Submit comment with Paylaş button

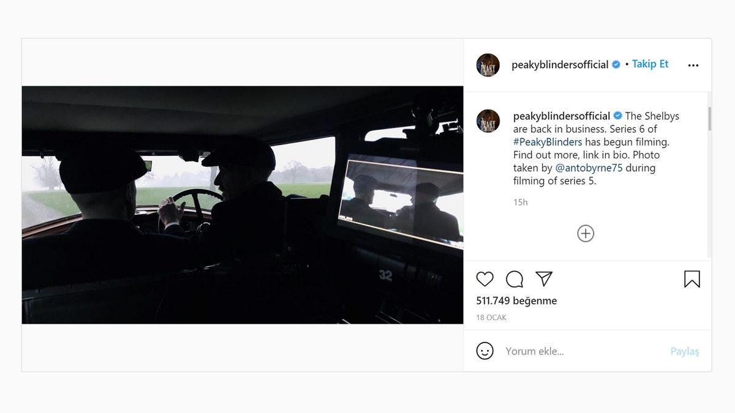[685, 351]
